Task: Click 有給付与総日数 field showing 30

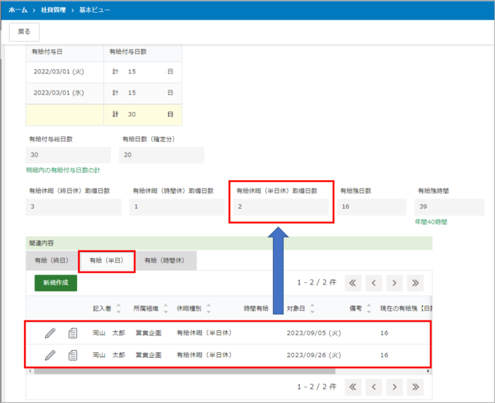Action: [68, 155]
